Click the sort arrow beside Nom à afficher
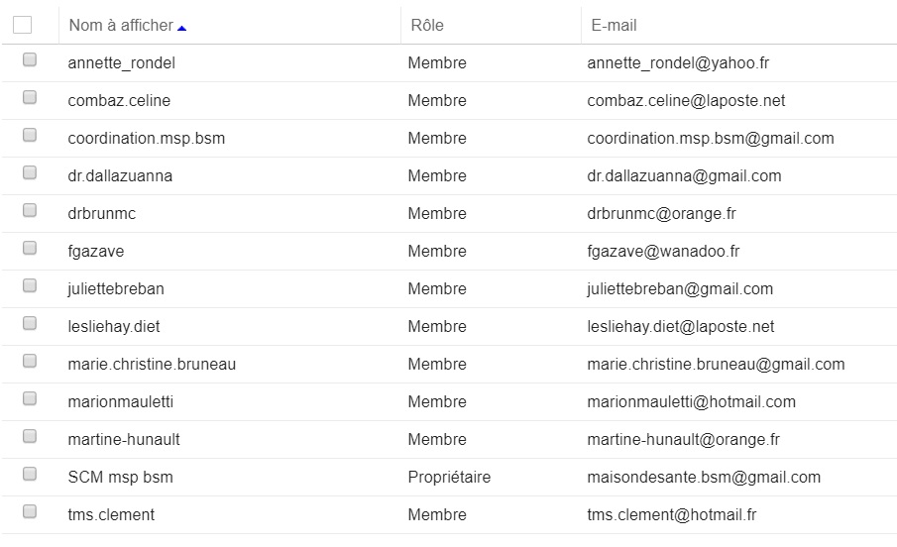 (182, 28)
